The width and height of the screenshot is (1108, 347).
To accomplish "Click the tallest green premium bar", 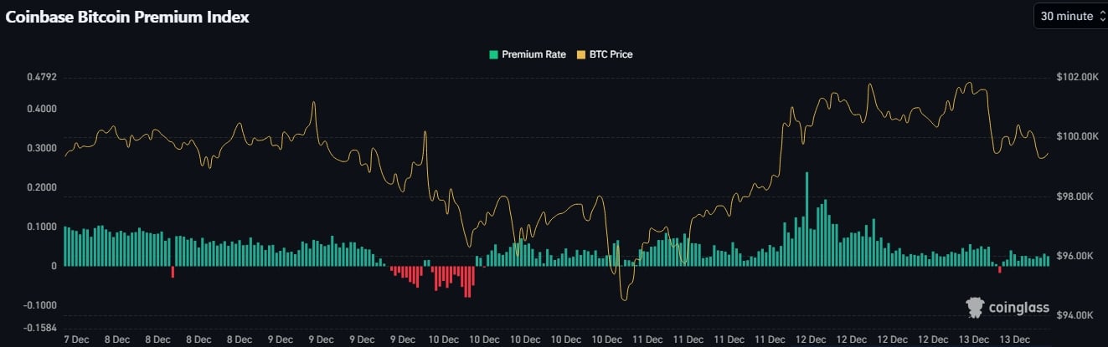I will 807,219.
